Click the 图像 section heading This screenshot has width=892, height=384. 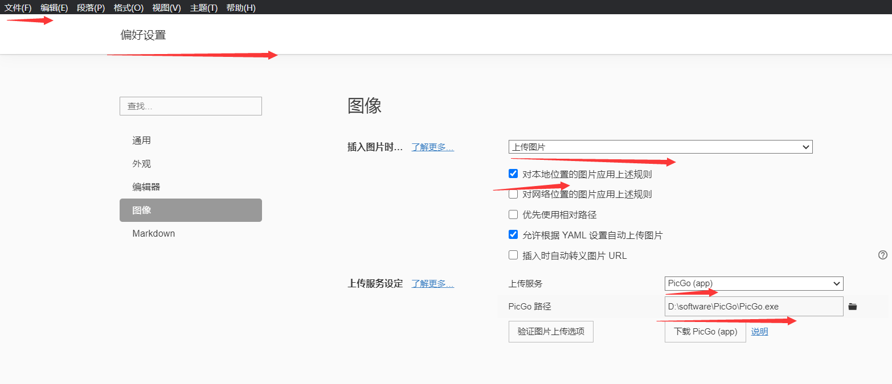pyautogui.click(x=365, y=106)
